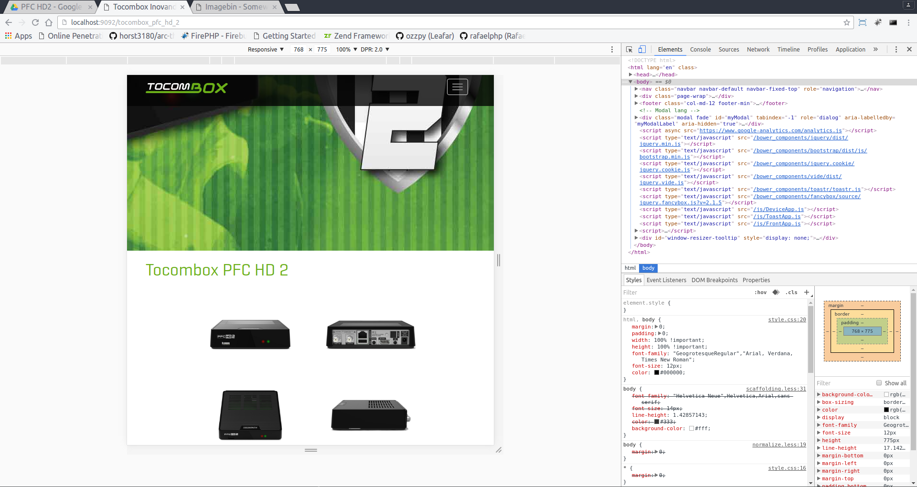Open the Apps bookmarks shortcut

[x=19, y=36]
